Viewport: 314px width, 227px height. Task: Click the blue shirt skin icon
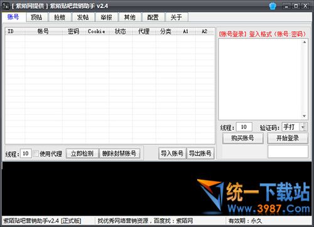pyautogui.click(x=273, y=6)
